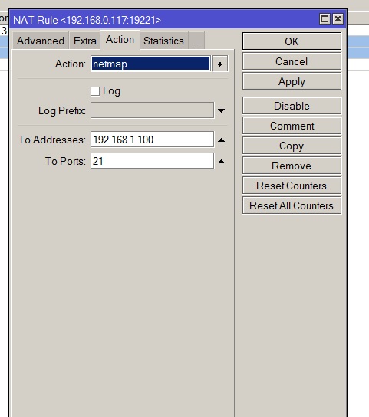Open the Statistics tab

coord(163,41)
